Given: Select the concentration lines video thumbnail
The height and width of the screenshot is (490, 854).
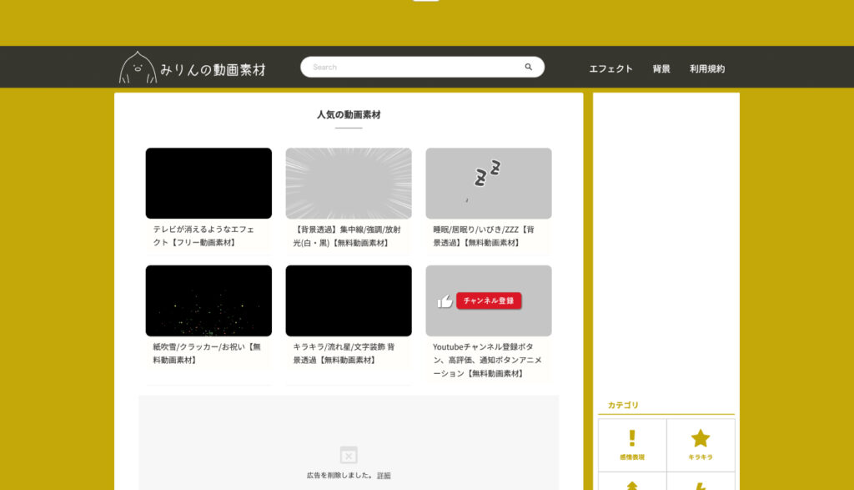Looking at the screenshot, I should (349, 184).
